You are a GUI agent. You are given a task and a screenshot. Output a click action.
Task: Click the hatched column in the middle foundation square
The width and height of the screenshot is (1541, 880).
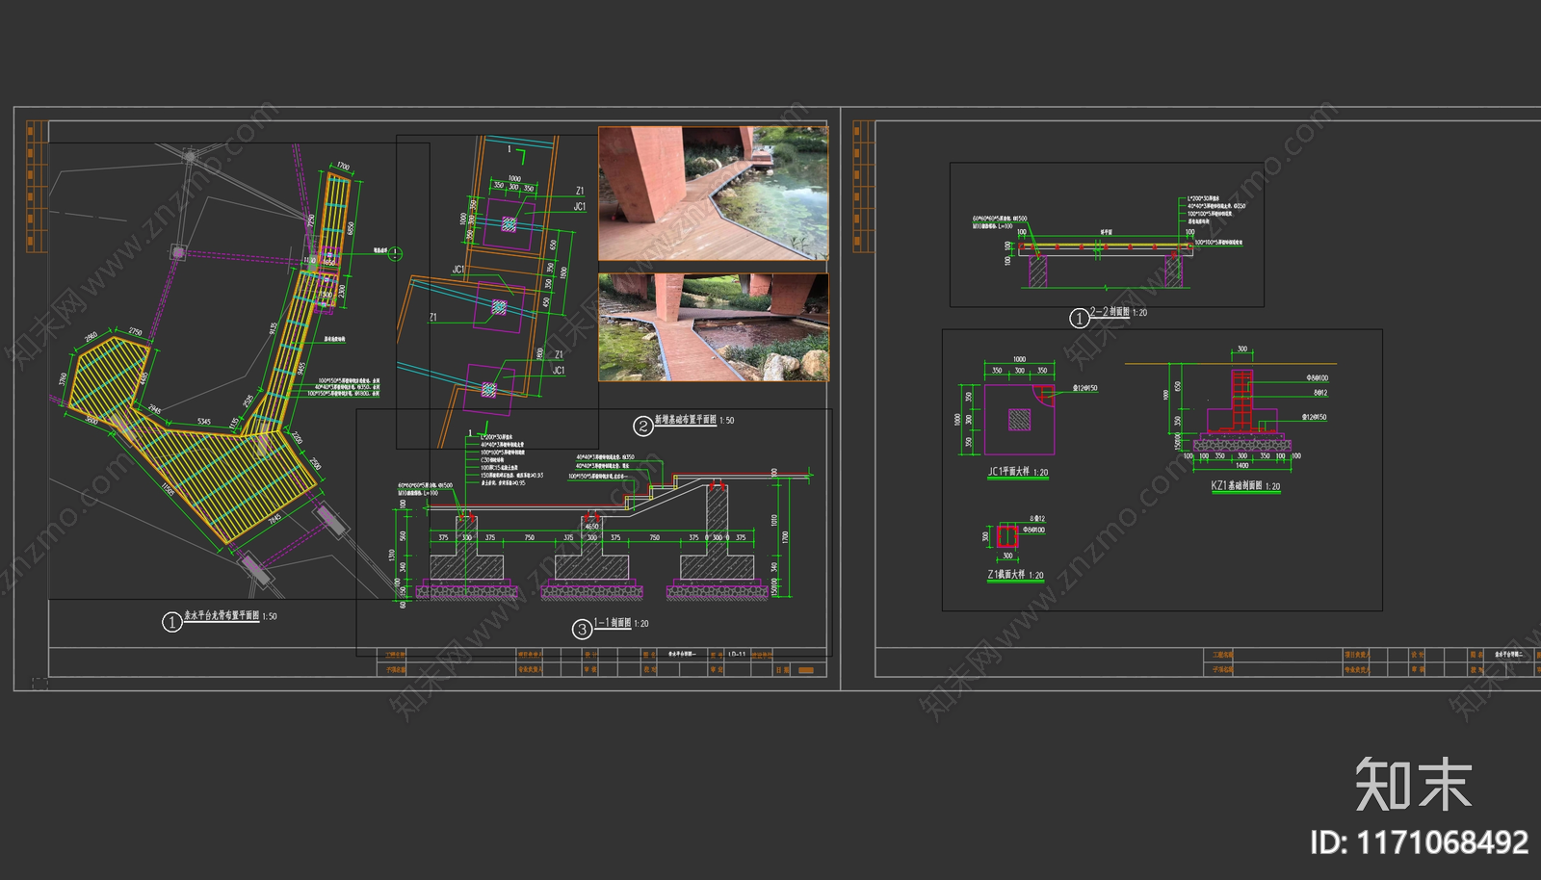click(499, 307)
